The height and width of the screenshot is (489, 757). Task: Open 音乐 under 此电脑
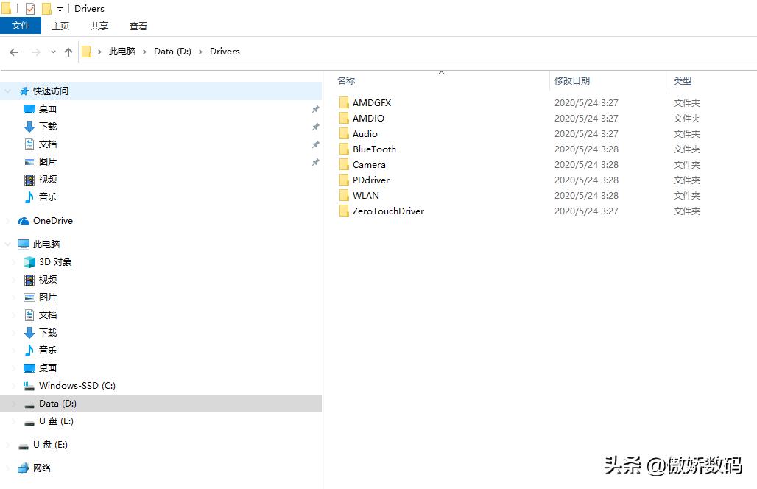click(x=48, y=350)
